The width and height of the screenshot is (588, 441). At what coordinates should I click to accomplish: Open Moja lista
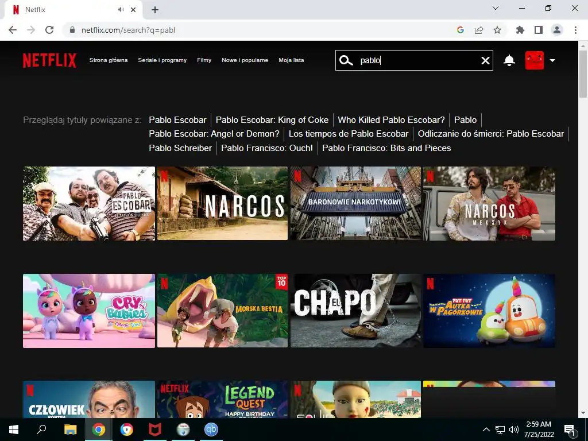coord(291,60)
